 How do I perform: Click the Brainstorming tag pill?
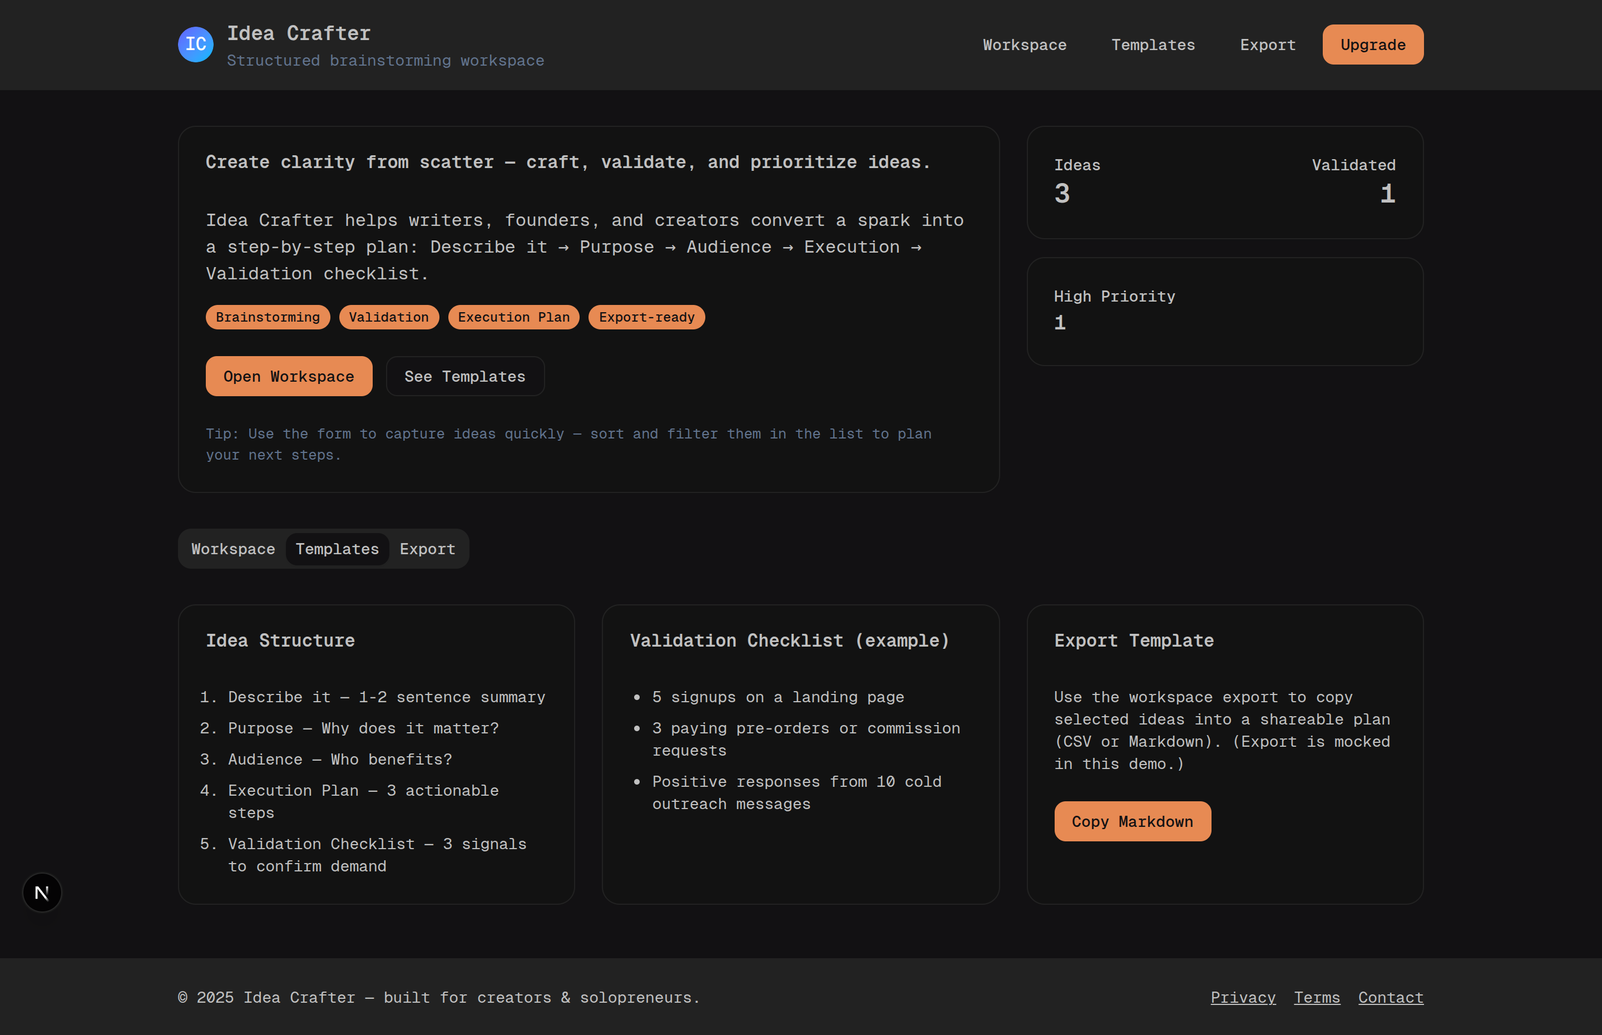pos(268,317)
